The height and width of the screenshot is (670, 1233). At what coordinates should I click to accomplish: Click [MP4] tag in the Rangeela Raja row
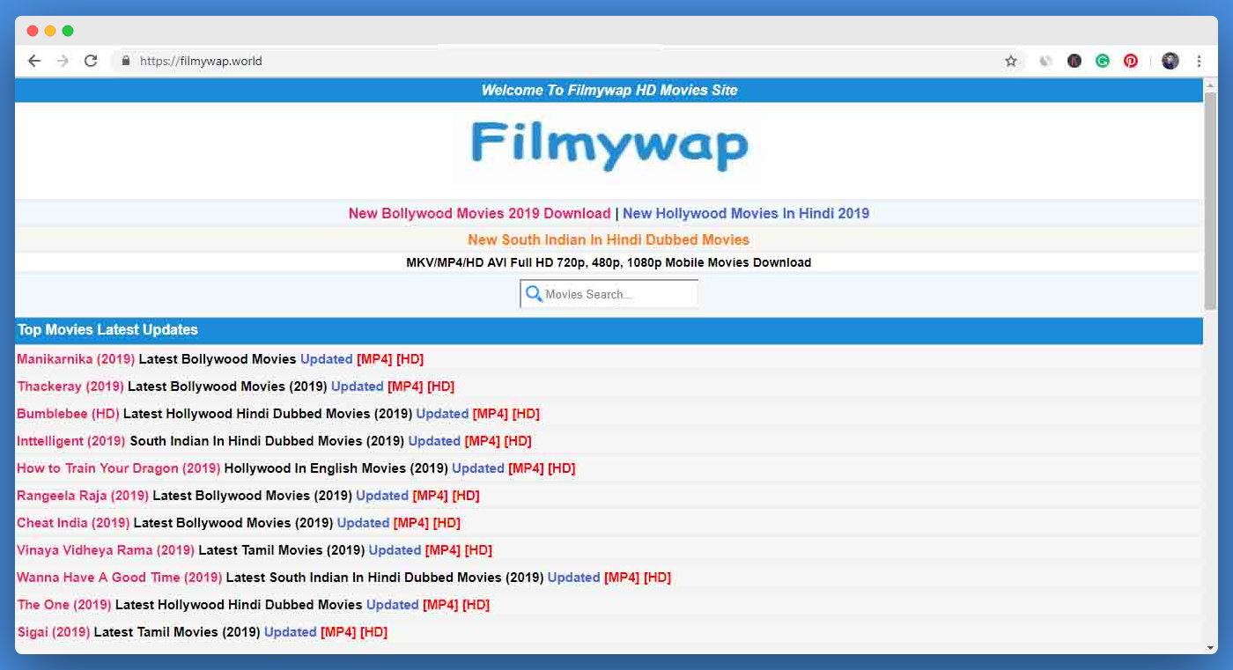tap(431, 496)
